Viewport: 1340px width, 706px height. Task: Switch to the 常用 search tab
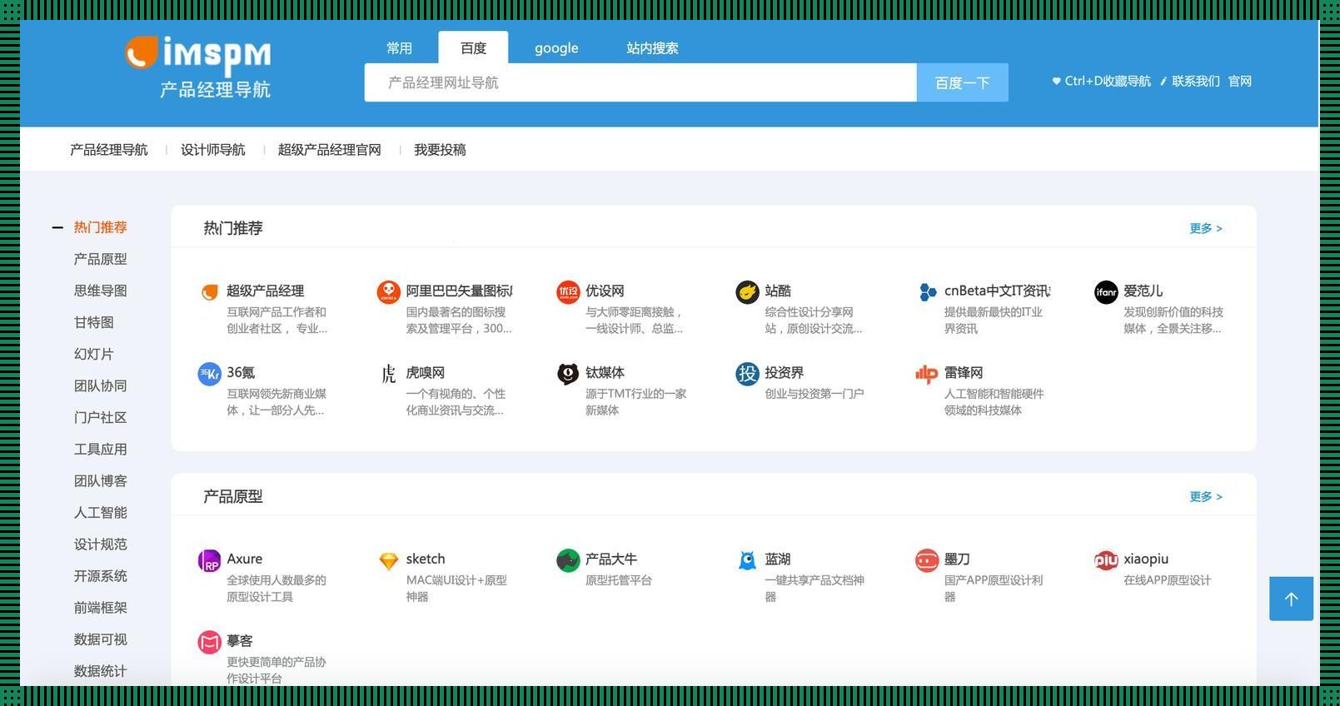coord(399,48)
